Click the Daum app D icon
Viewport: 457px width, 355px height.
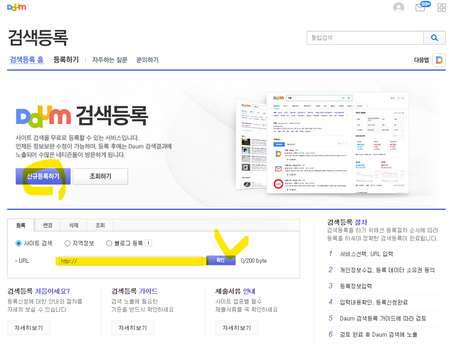[438, 60]
